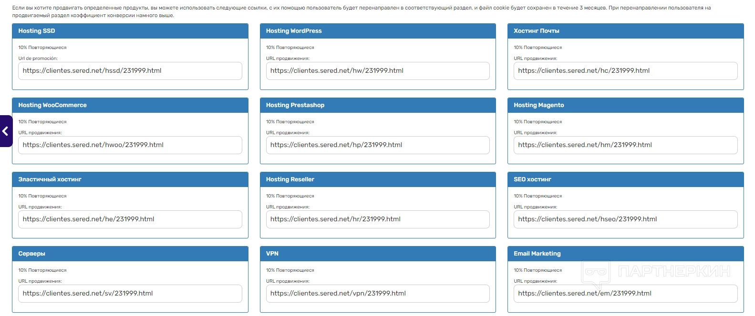Click the left chevron sidebar toggle

[6, 131]
